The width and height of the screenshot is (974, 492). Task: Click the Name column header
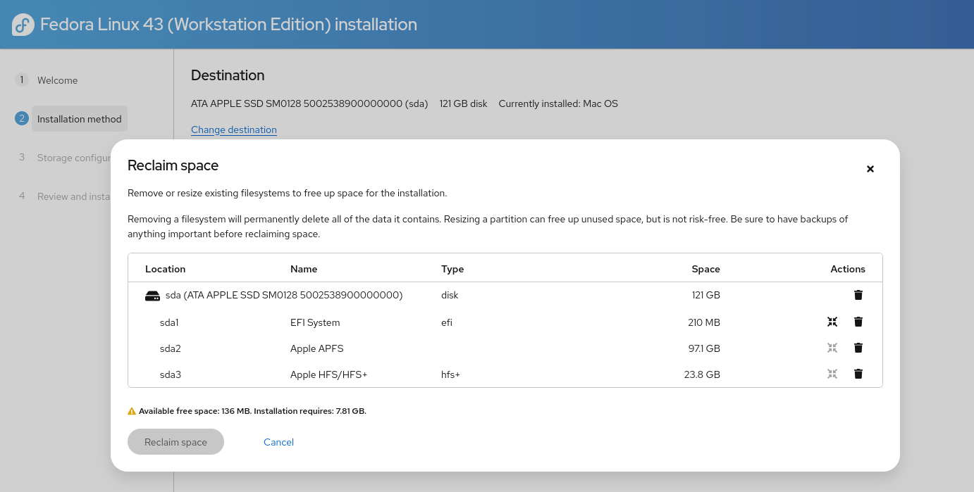coord(304,269)
